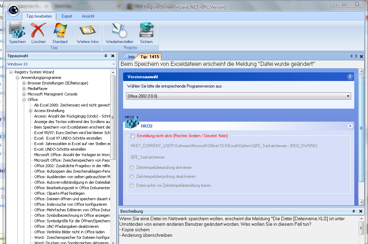The height and width of the screenshot is (244, 368).
Task: Close the Beschreibung panel
Action: [x=361, y=211]
